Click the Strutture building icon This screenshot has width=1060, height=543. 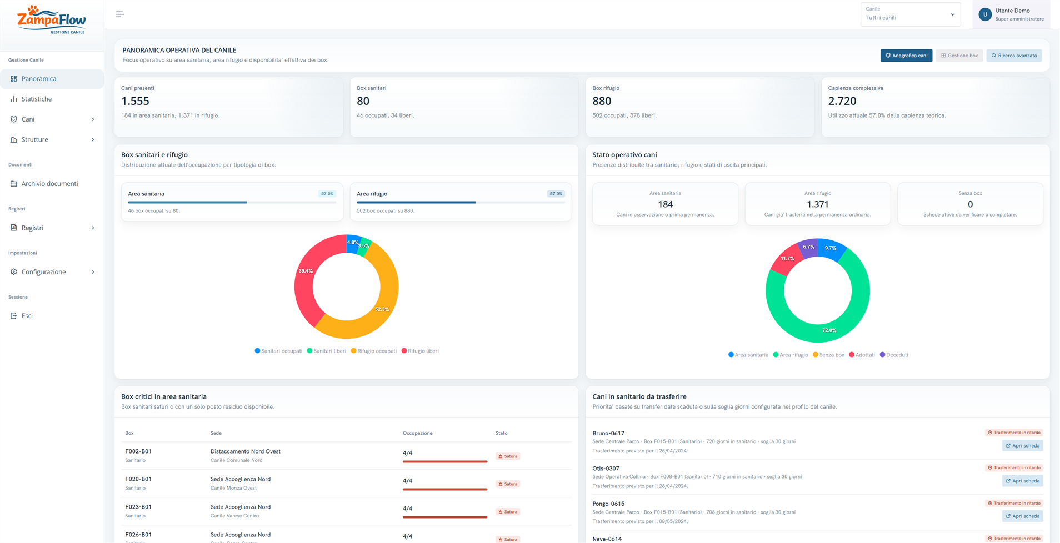(14, 139)
